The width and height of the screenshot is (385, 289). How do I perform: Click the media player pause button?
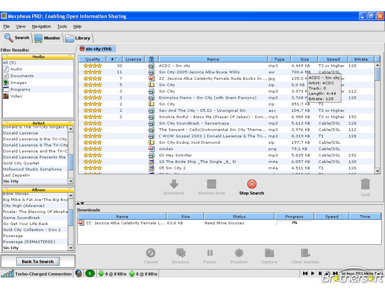point(320,273)
